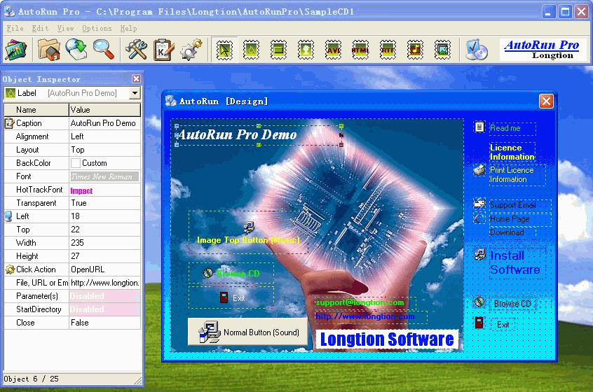Click the Close property value False
This screenshot has height=392, width=593.
point(104,323)
